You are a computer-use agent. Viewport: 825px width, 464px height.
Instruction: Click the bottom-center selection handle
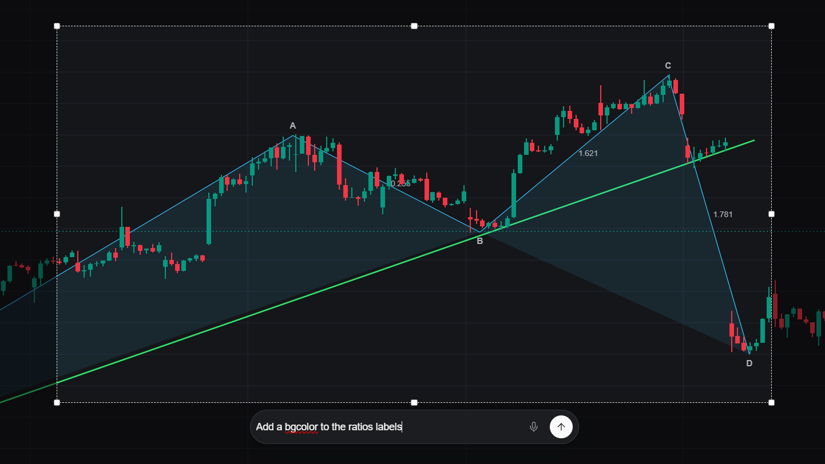(x=414, y=402)
